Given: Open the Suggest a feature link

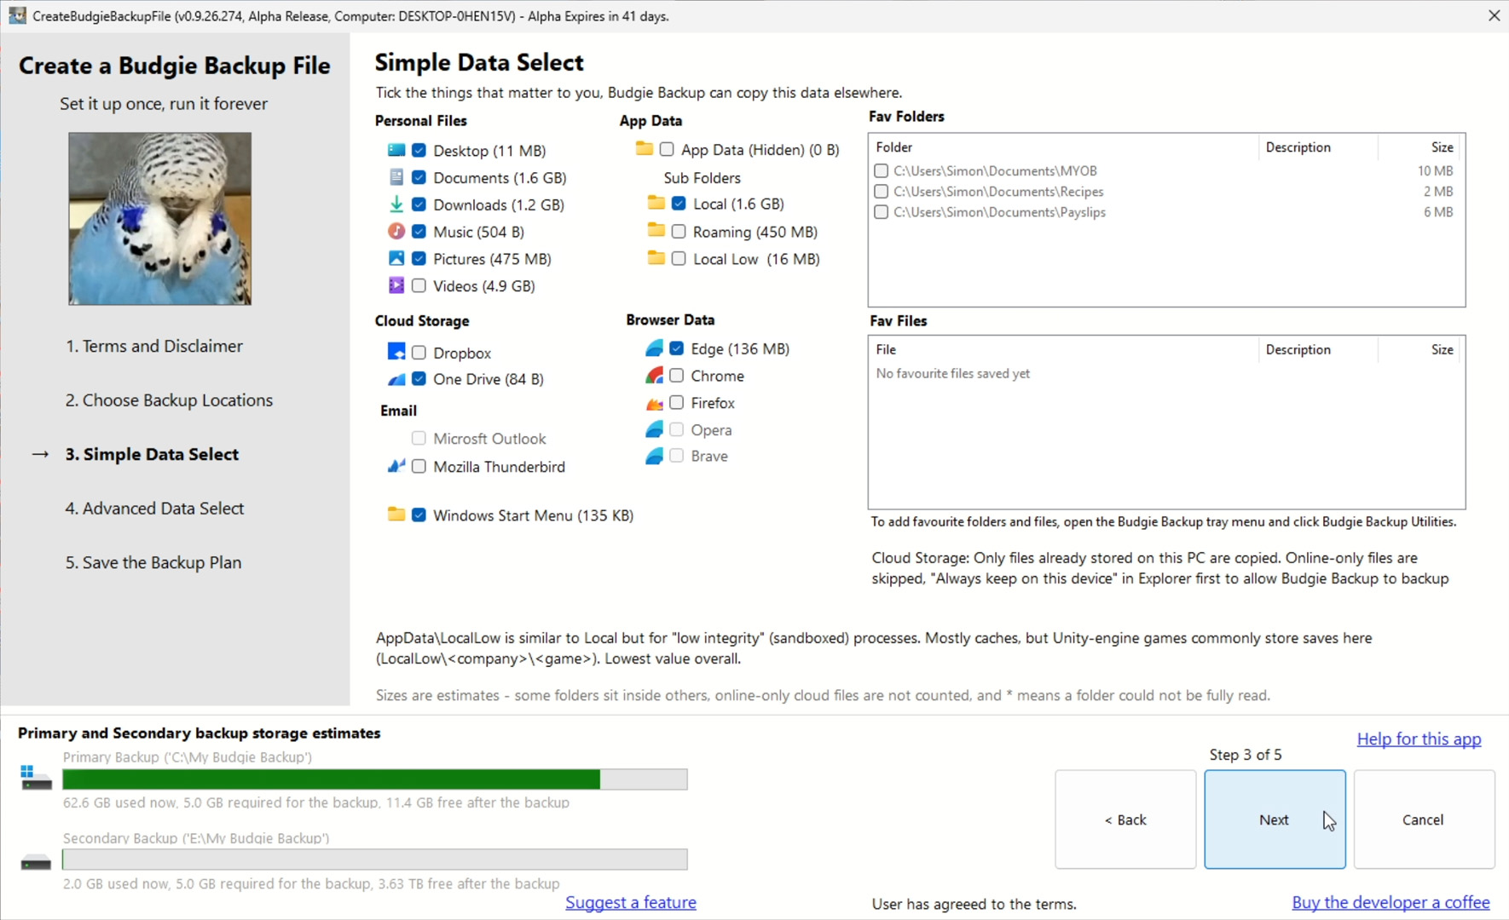Looking at the screenshot, I should (x=631, y=902).
